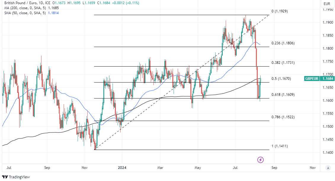
Task: Select the SMA 50 indicator legend
Action: (25, 13)
